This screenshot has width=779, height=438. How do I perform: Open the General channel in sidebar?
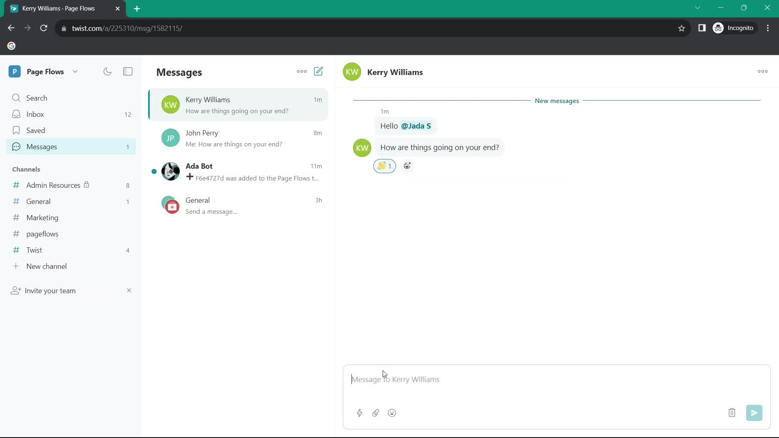(71, 202)
